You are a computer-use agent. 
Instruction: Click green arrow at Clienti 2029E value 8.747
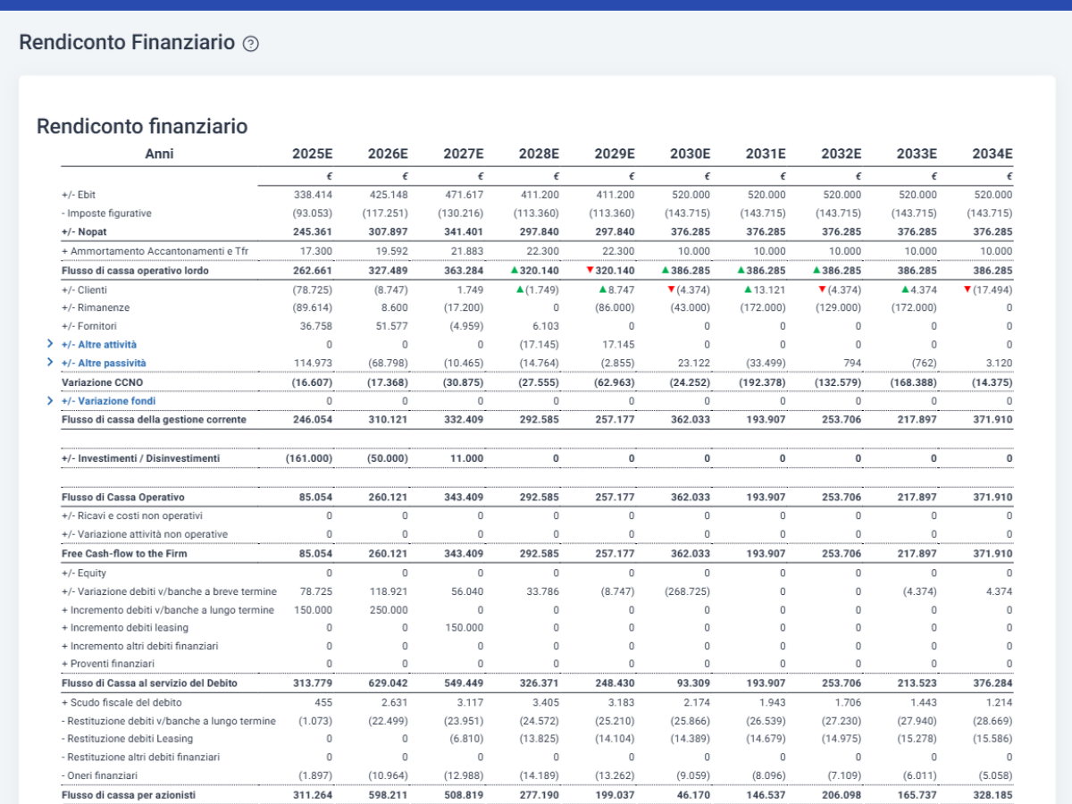pyautogui.click(x=604, y=289)
